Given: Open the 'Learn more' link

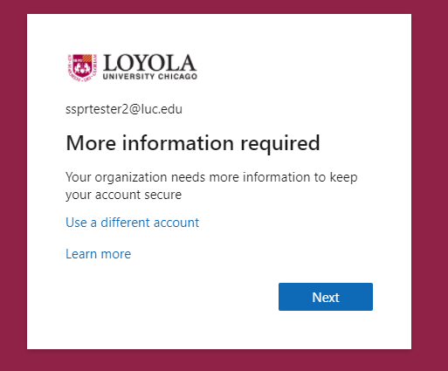Looking at the screenshot, I should (x=99, y=254).
